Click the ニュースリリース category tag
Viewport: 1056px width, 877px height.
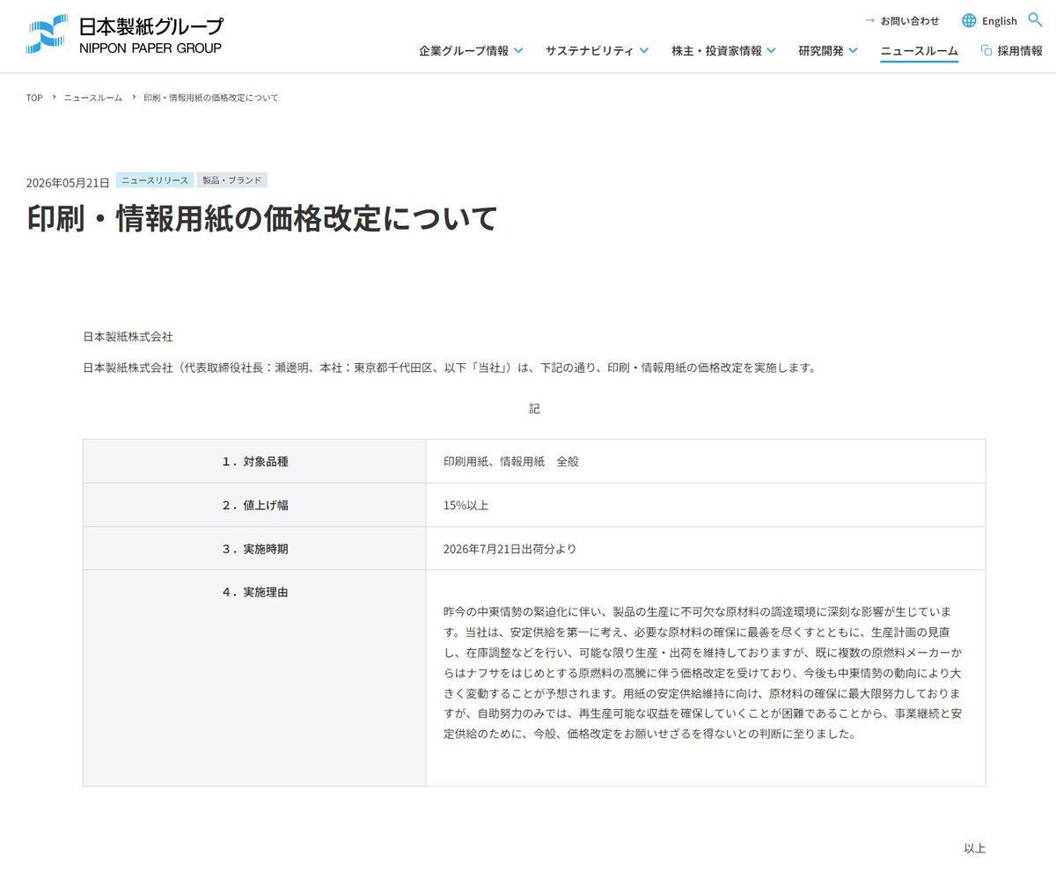[155, 180]
